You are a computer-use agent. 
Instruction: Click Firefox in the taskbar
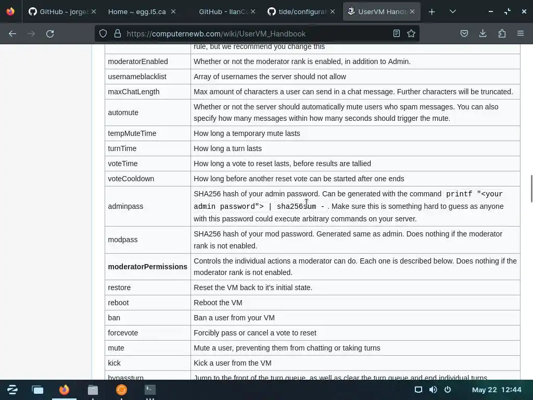coord(64,390)
